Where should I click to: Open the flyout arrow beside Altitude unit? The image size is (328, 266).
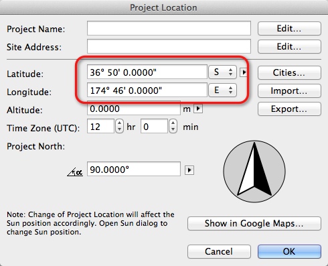pyautogui.click(x=198, y=109)
